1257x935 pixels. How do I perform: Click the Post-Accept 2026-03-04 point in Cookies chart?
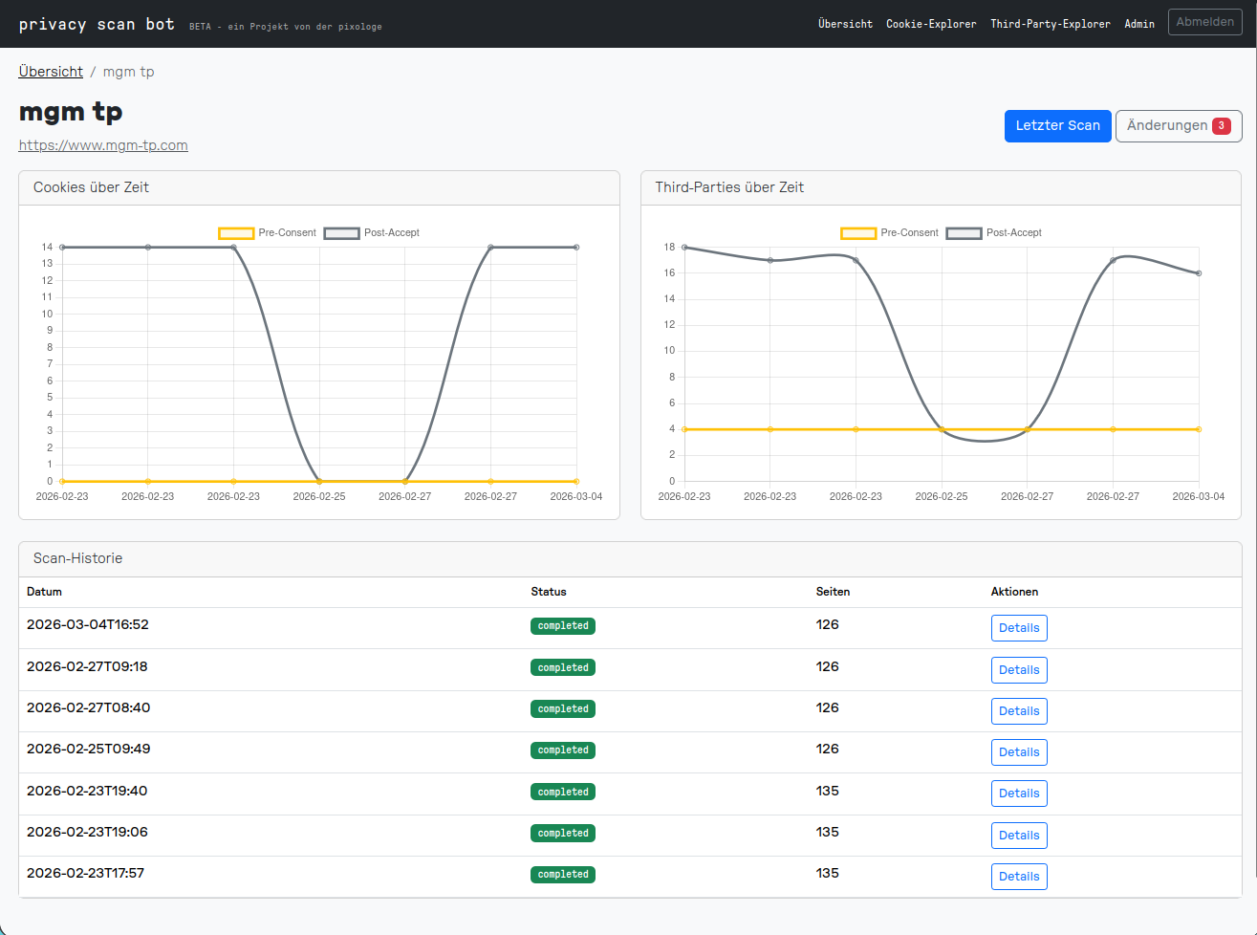[576, 248]
